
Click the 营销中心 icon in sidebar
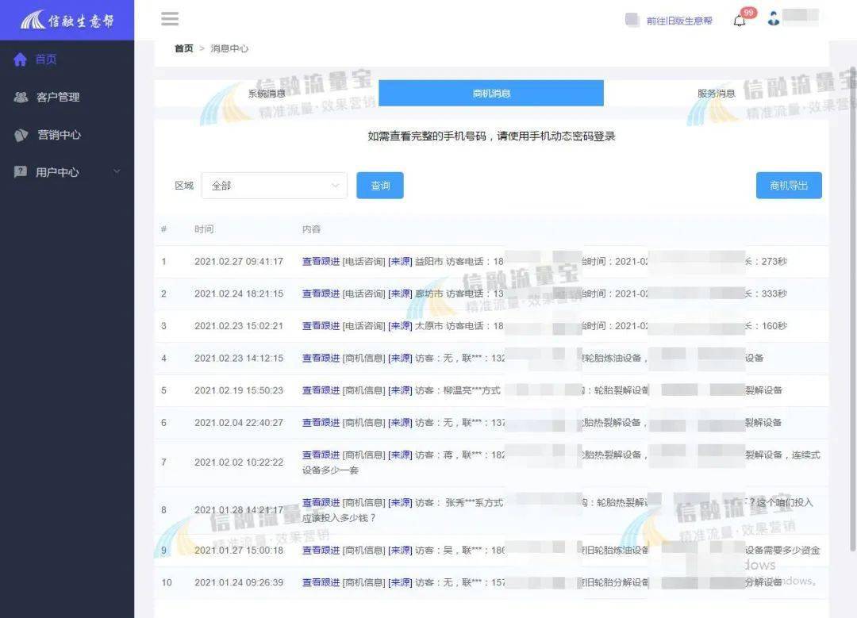point(21,135)
